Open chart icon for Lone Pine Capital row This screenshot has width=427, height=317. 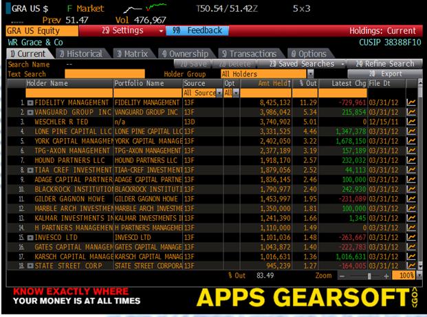(411, 131)
